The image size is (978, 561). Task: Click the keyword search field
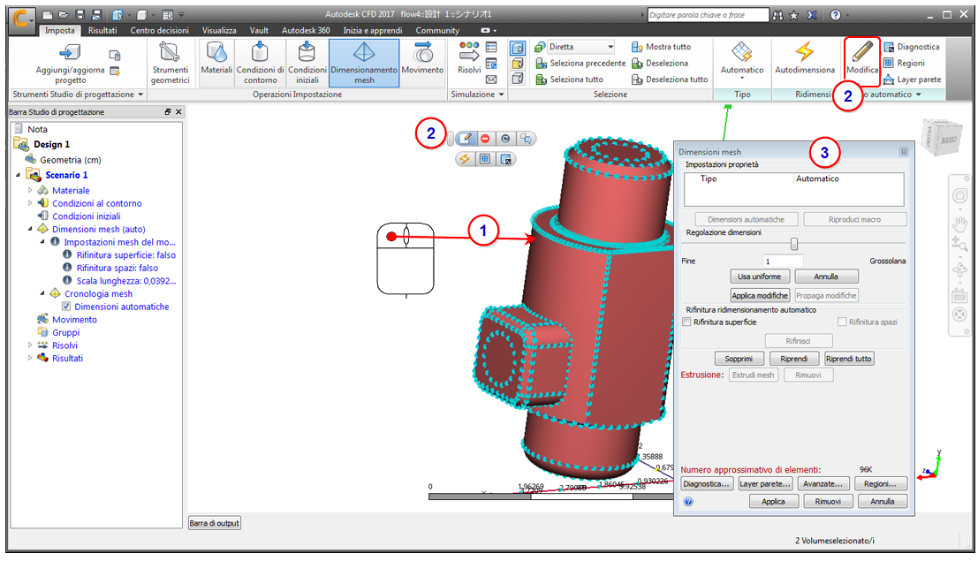(x=708, y=15)
